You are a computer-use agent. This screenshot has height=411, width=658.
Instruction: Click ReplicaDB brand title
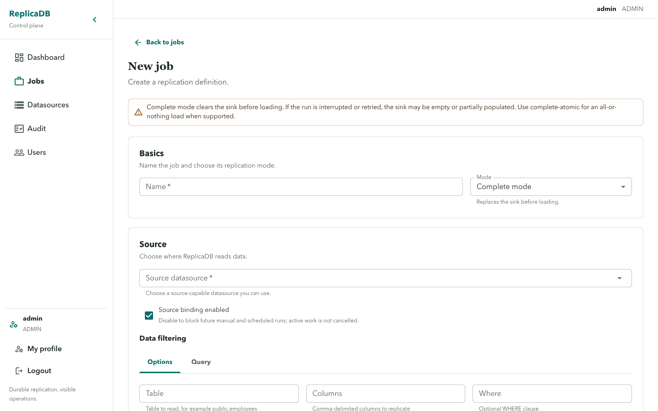coord(30,14)
